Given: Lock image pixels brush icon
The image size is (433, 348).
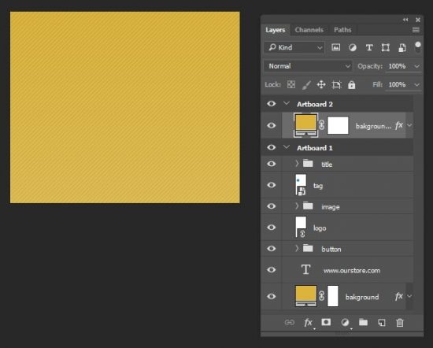Looking at the screenshot, I should tap(306, 85).
